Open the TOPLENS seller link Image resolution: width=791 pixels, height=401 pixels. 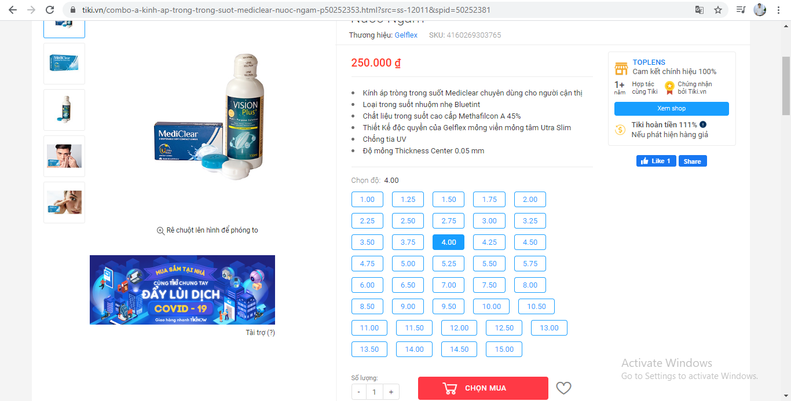coord(649,62)
